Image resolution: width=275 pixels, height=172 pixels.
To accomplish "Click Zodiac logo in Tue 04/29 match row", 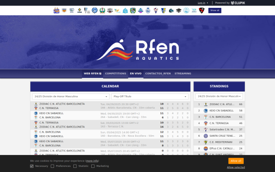I will 36,104.
